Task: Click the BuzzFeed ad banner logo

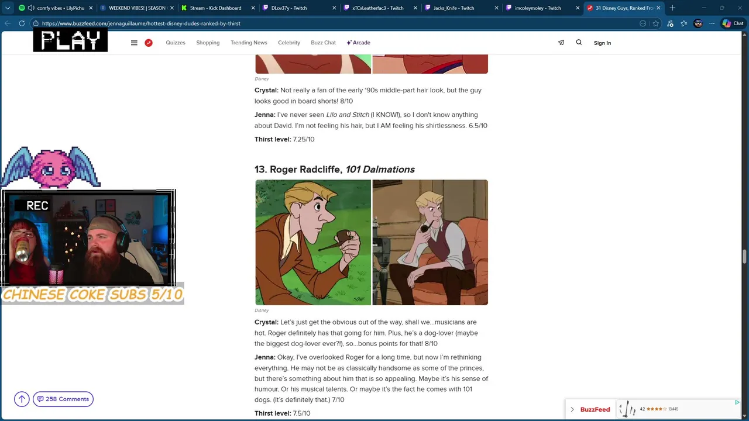Action: [x=595, y=409]
